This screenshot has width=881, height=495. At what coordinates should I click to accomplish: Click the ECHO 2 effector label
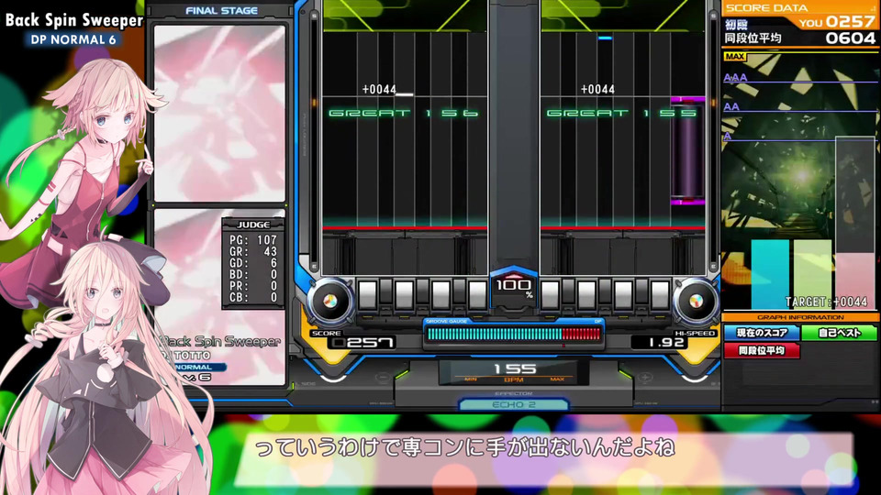coord(514,404)
